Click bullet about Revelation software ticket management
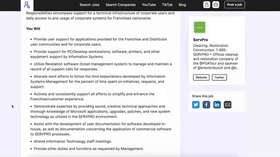Viewport: 280px width, 157px height. click(x=101, y=67)
